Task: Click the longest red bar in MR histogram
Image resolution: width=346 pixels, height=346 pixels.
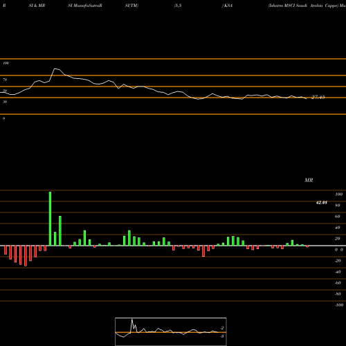Action: click(26, 256)
